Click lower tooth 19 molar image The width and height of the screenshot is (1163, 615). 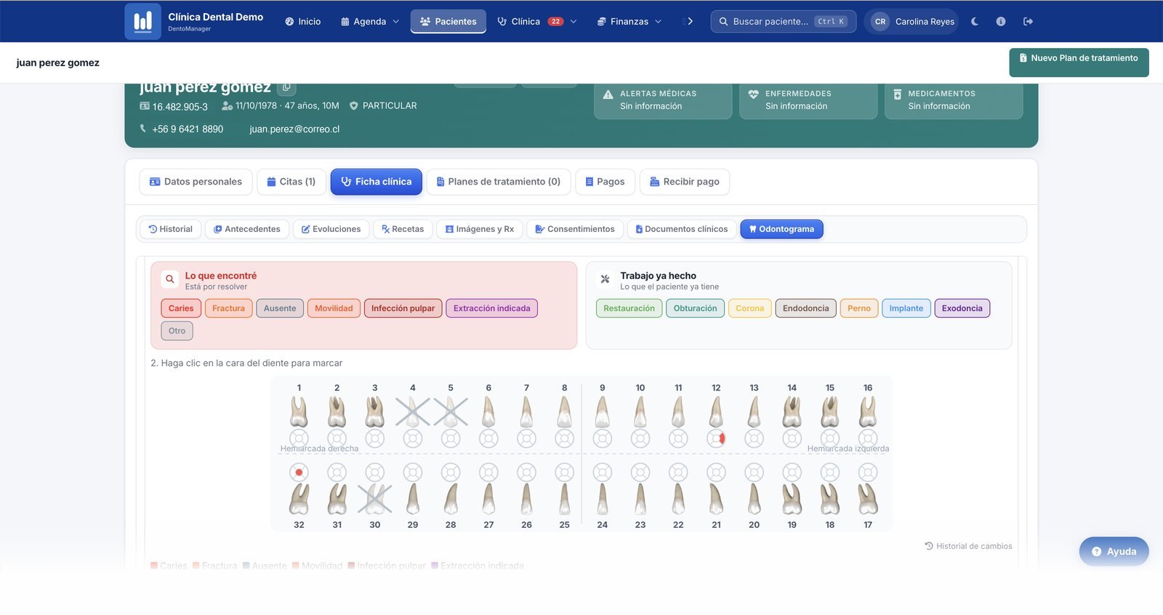[792, 499]
